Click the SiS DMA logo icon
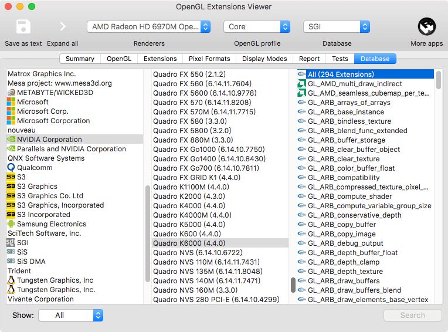Image resolution: width=448 pixels, height=332 pixels. [x=11, y=261]
